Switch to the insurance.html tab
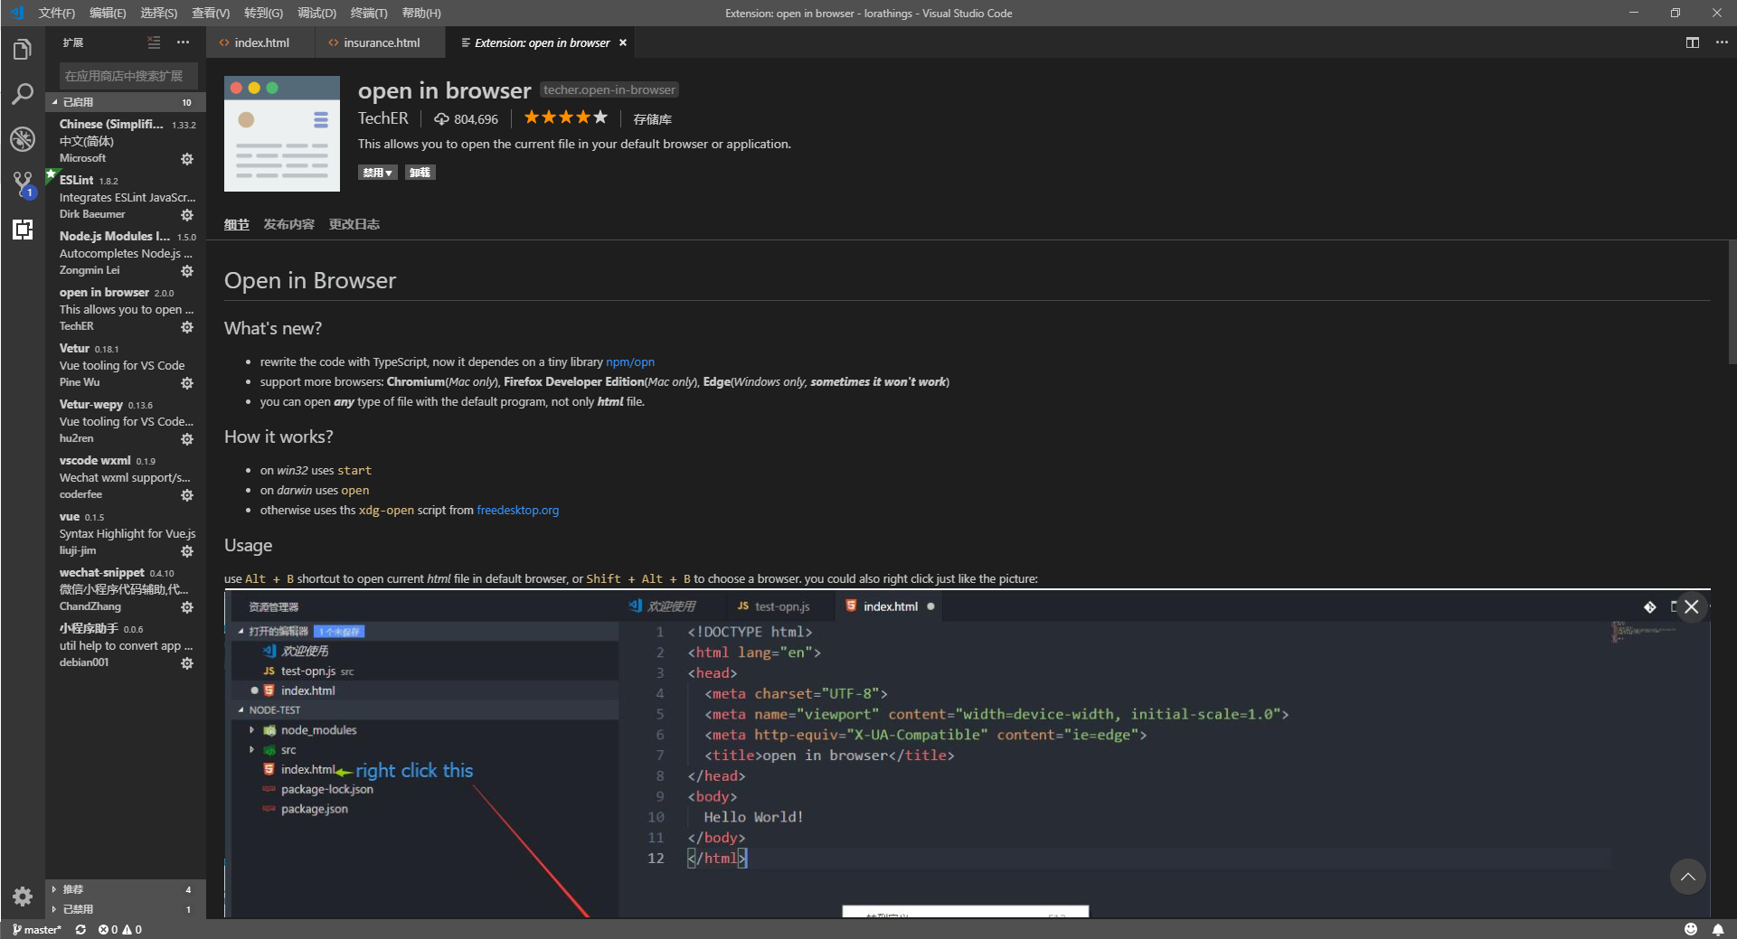 (380, 42)
